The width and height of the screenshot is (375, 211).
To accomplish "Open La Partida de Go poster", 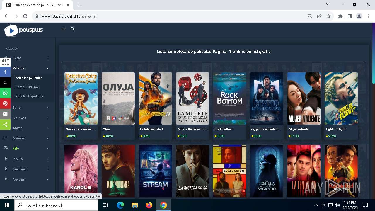I will (x=192, y=171).
